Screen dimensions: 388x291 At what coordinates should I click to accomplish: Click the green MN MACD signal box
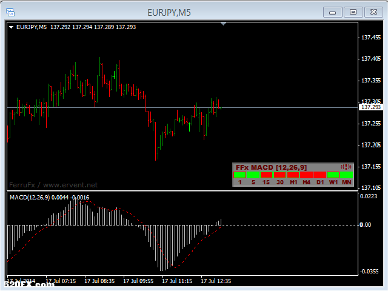point(346,175)
